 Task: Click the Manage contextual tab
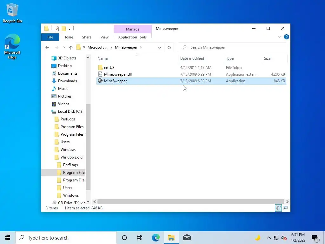pos(133,29)
